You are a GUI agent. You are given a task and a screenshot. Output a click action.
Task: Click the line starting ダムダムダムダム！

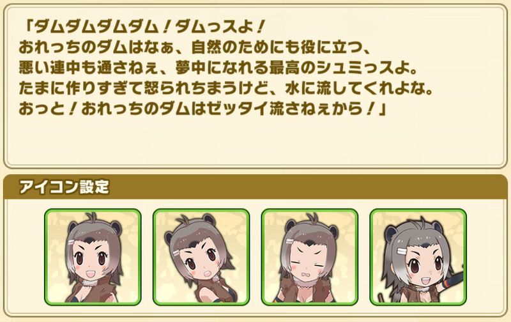coord(143,27)
